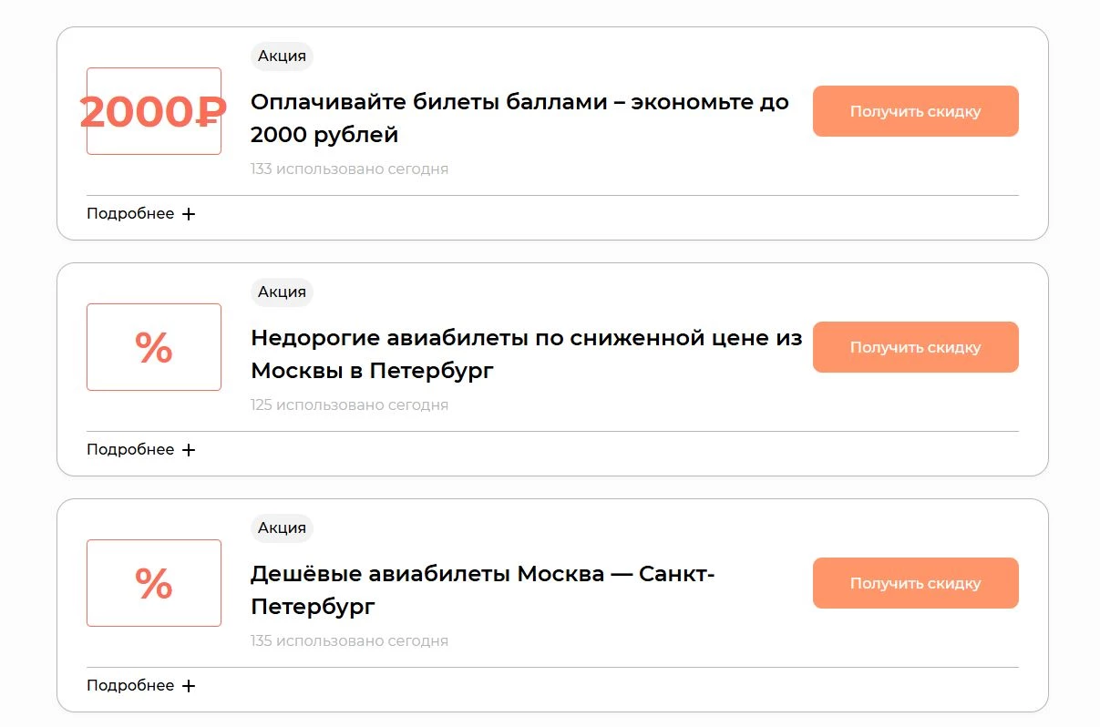The image size is (1100, 727).
Task: Click the 2000₽ discount badge icon
Action: [153, 111]
